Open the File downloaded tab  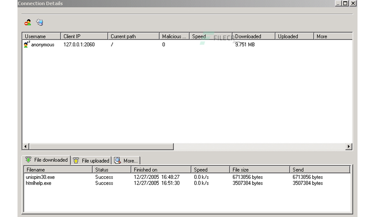(46, 160)
